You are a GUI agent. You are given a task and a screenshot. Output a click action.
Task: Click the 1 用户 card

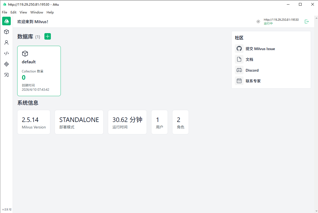(x=160, y=122)
